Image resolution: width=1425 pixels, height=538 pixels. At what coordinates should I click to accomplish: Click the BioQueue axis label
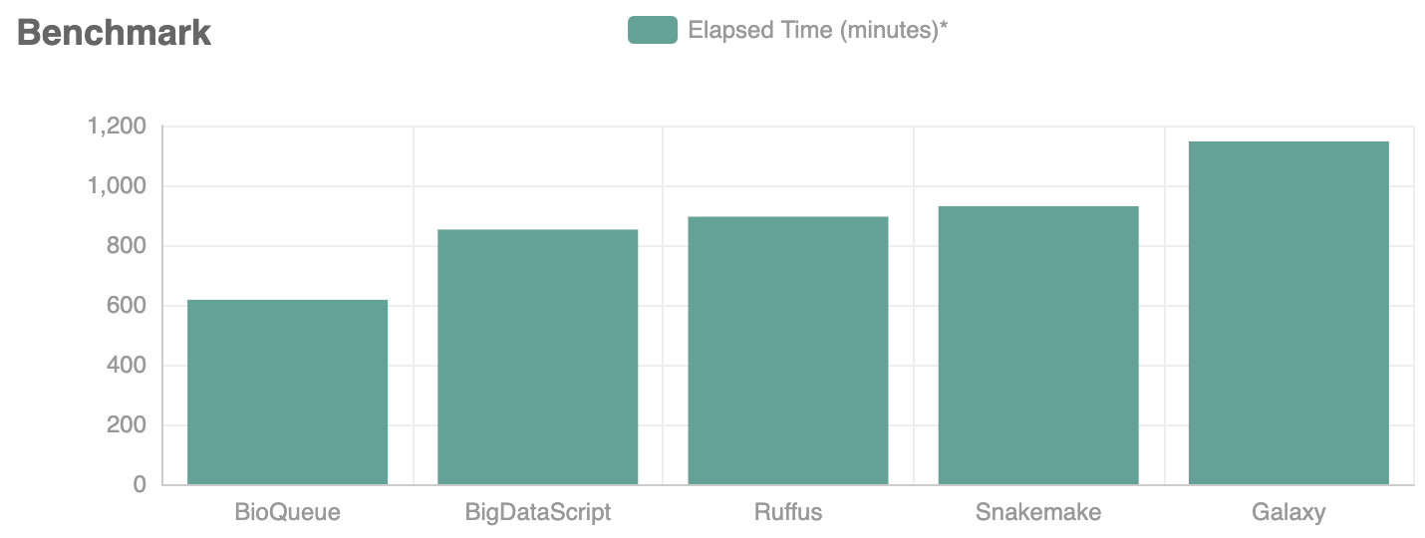pyautogui.click(x=288, y=513)
